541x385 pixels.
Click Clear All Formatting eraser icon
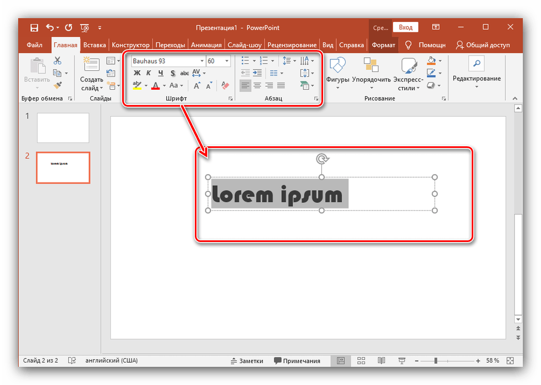click(225, 85)
